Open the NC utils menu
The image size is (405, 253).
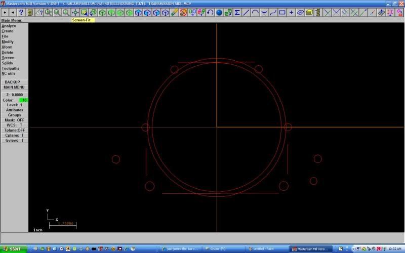(x=9, y=73)
